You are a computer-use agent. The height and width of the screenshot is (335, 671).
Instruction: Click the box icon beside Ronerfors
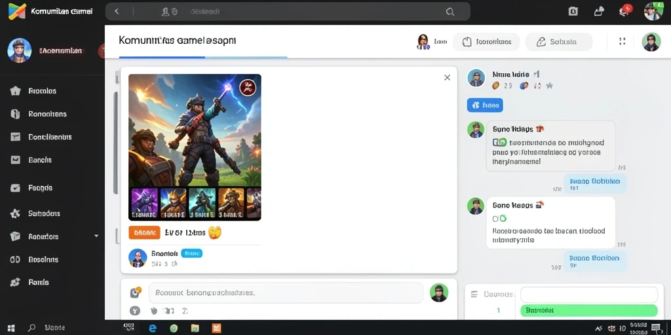[x=16, y=236]
